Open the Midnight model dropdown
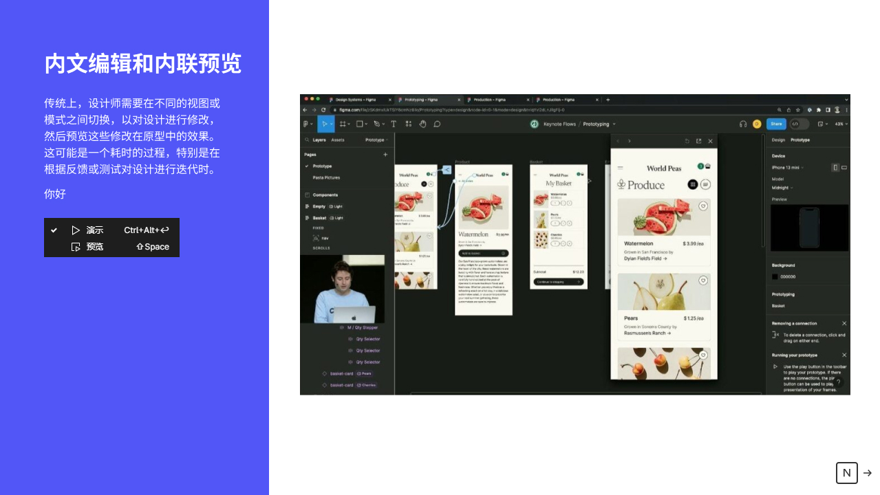The height and width of the screenshot is (495, 880). point(782,187)
